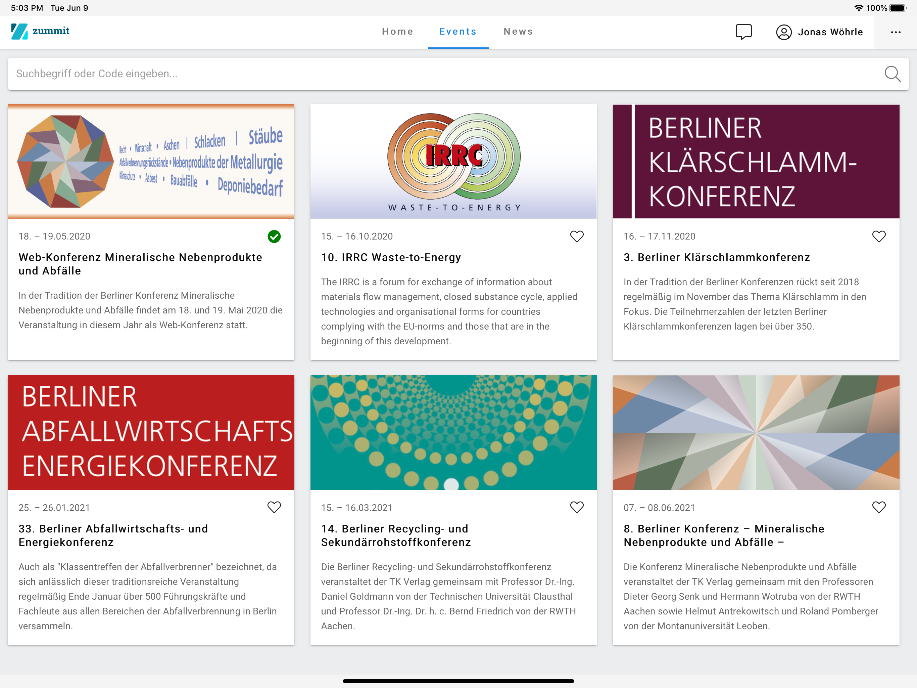The image size is (917, 688).
Task: Click the date 25. – 26.01.2021
Action: 54,508
